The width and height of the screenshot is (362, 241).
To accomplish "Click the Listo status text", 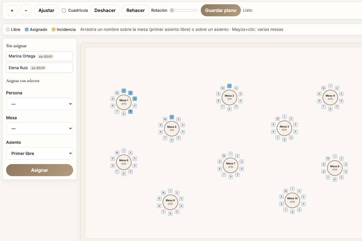I will pyautogui.click(x=247, y=11).
